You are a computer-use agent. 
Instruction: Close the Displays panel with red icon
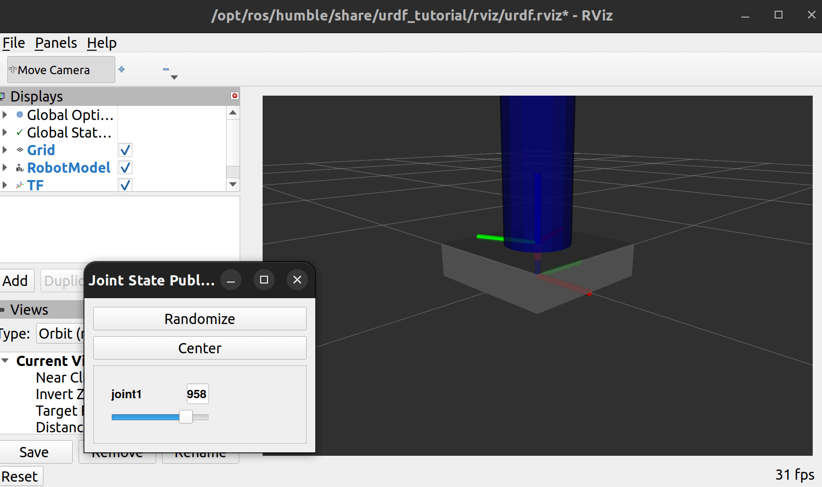click(x=235, y=96)
